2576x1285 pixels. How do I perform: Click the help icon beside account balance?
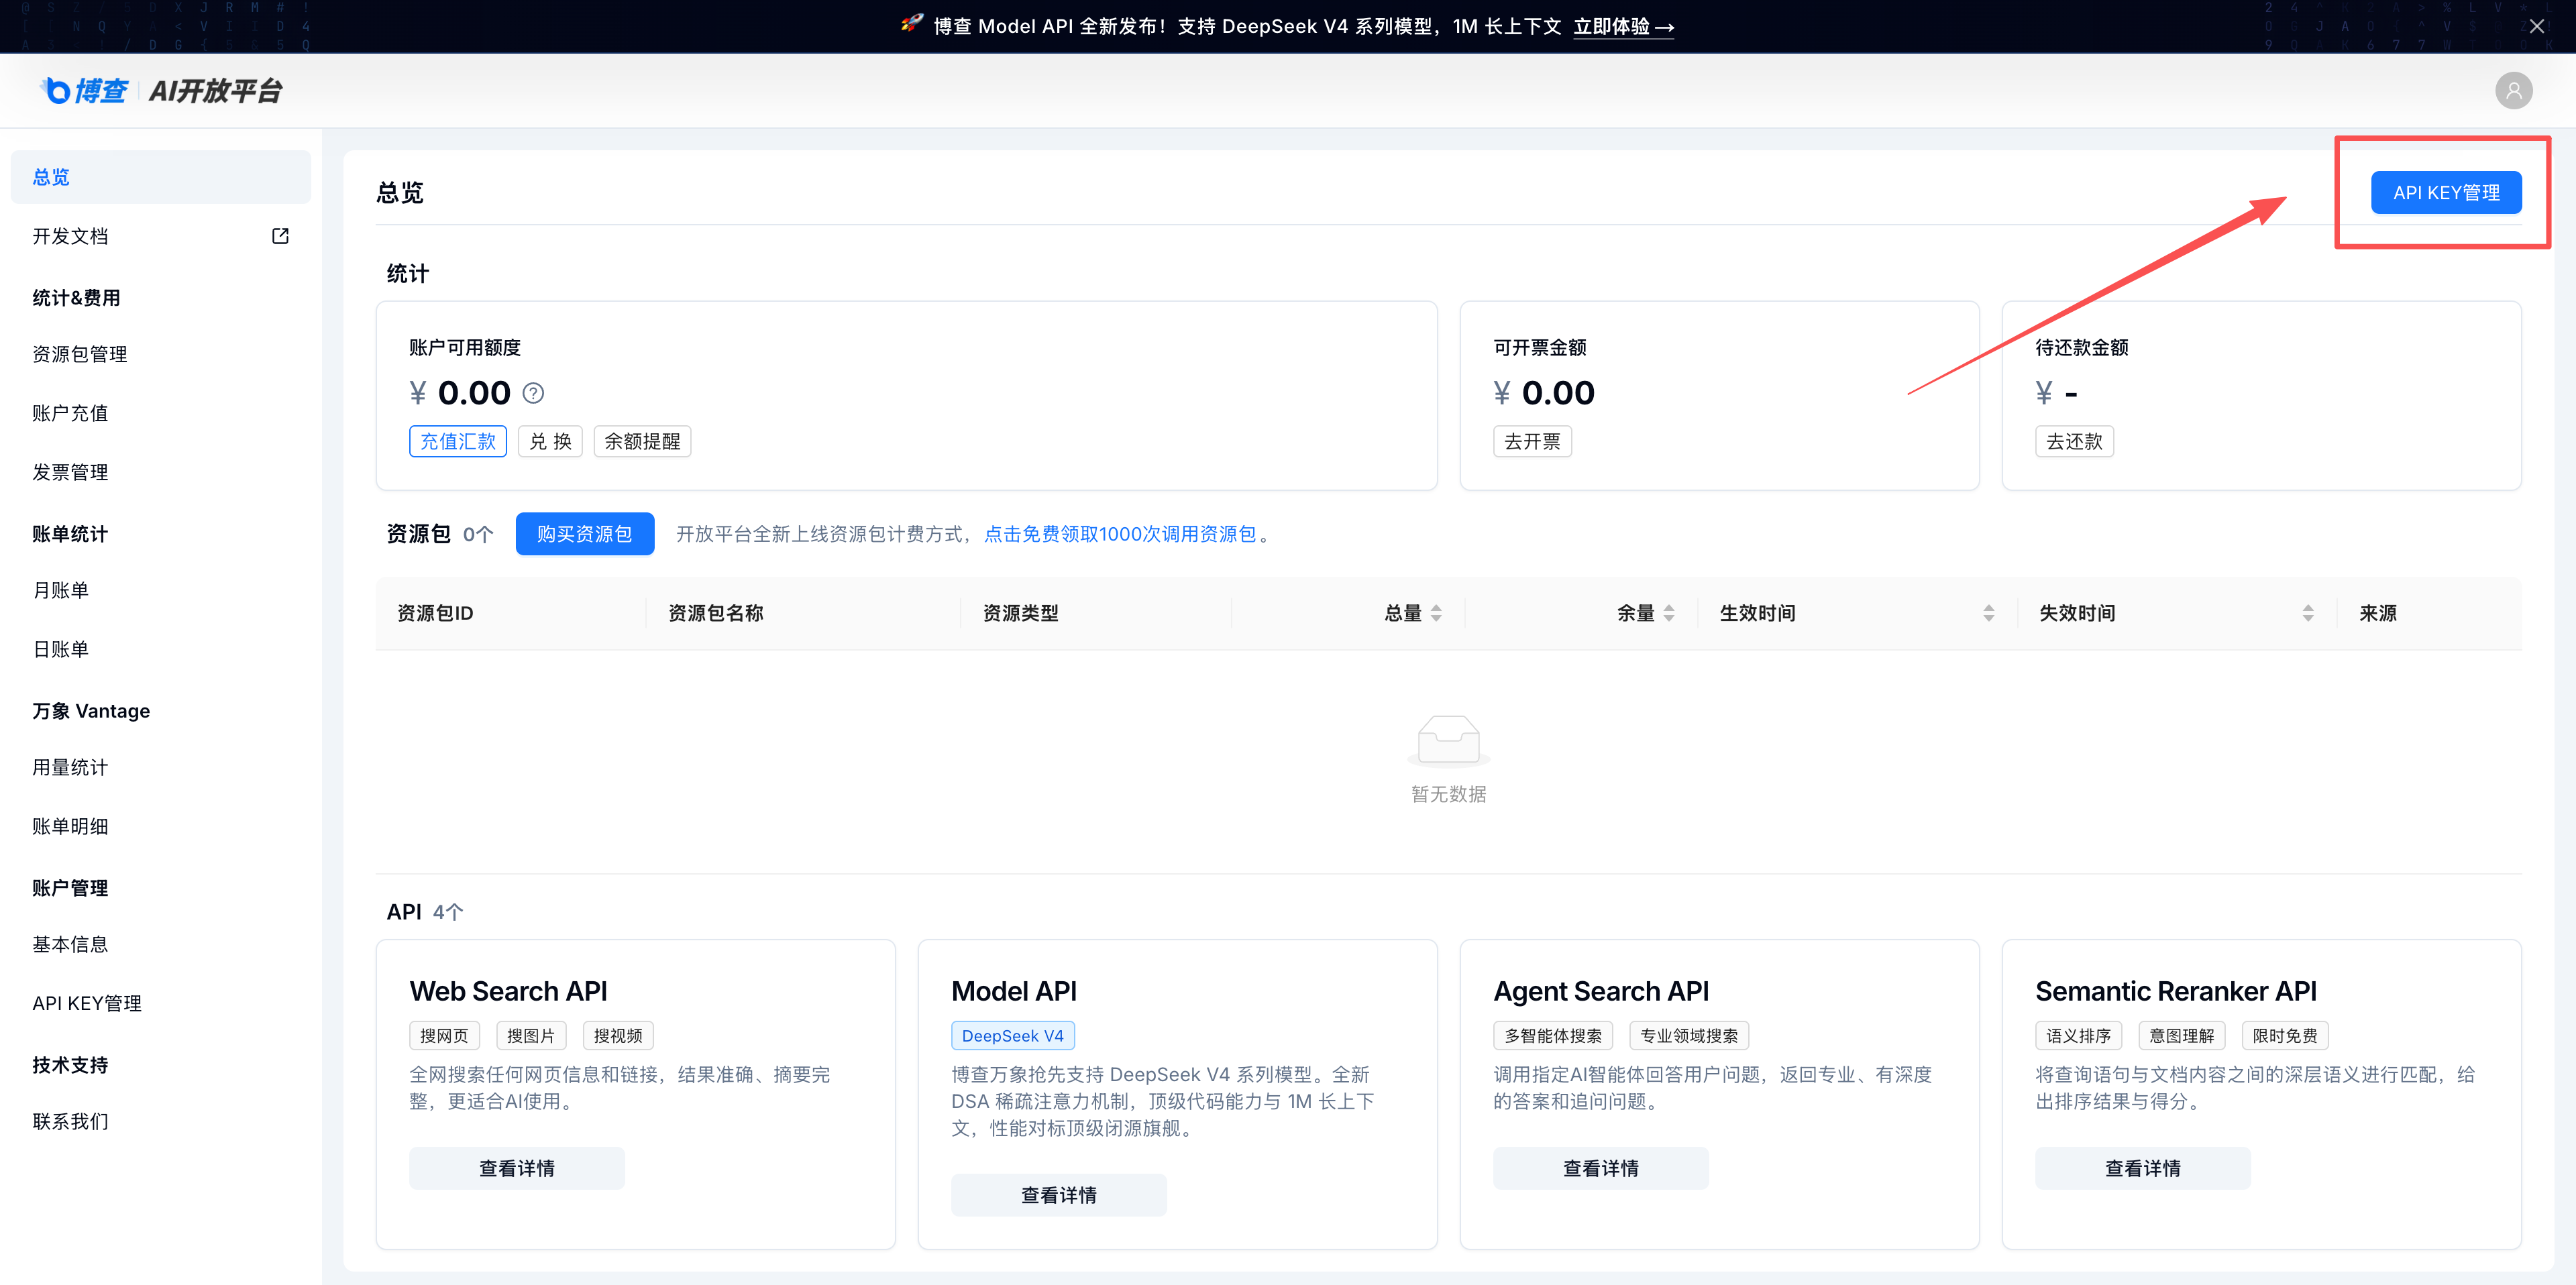click(x=534, y=393)
